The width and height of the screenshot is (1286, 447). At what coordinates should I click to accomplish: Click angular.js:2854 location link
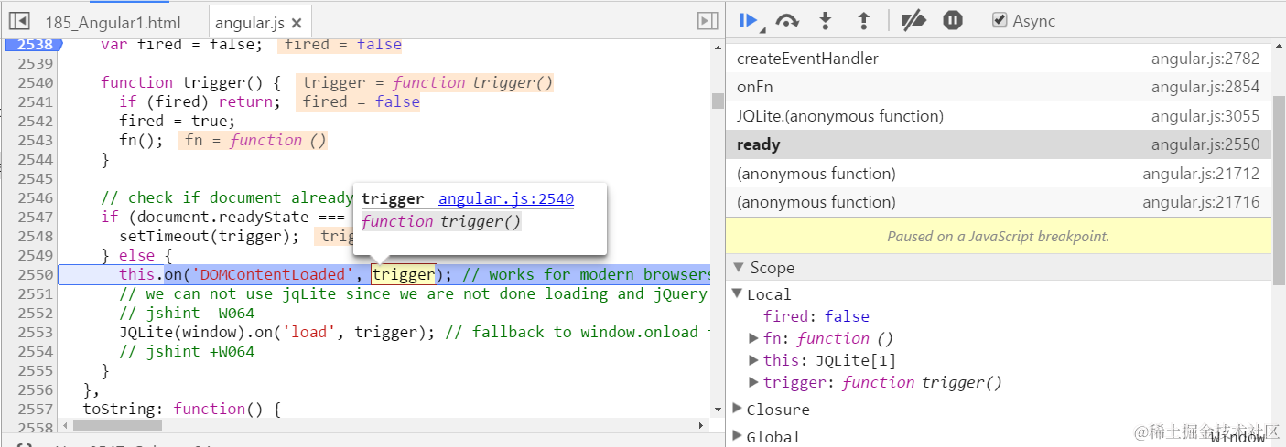[x=1205, y=87]
